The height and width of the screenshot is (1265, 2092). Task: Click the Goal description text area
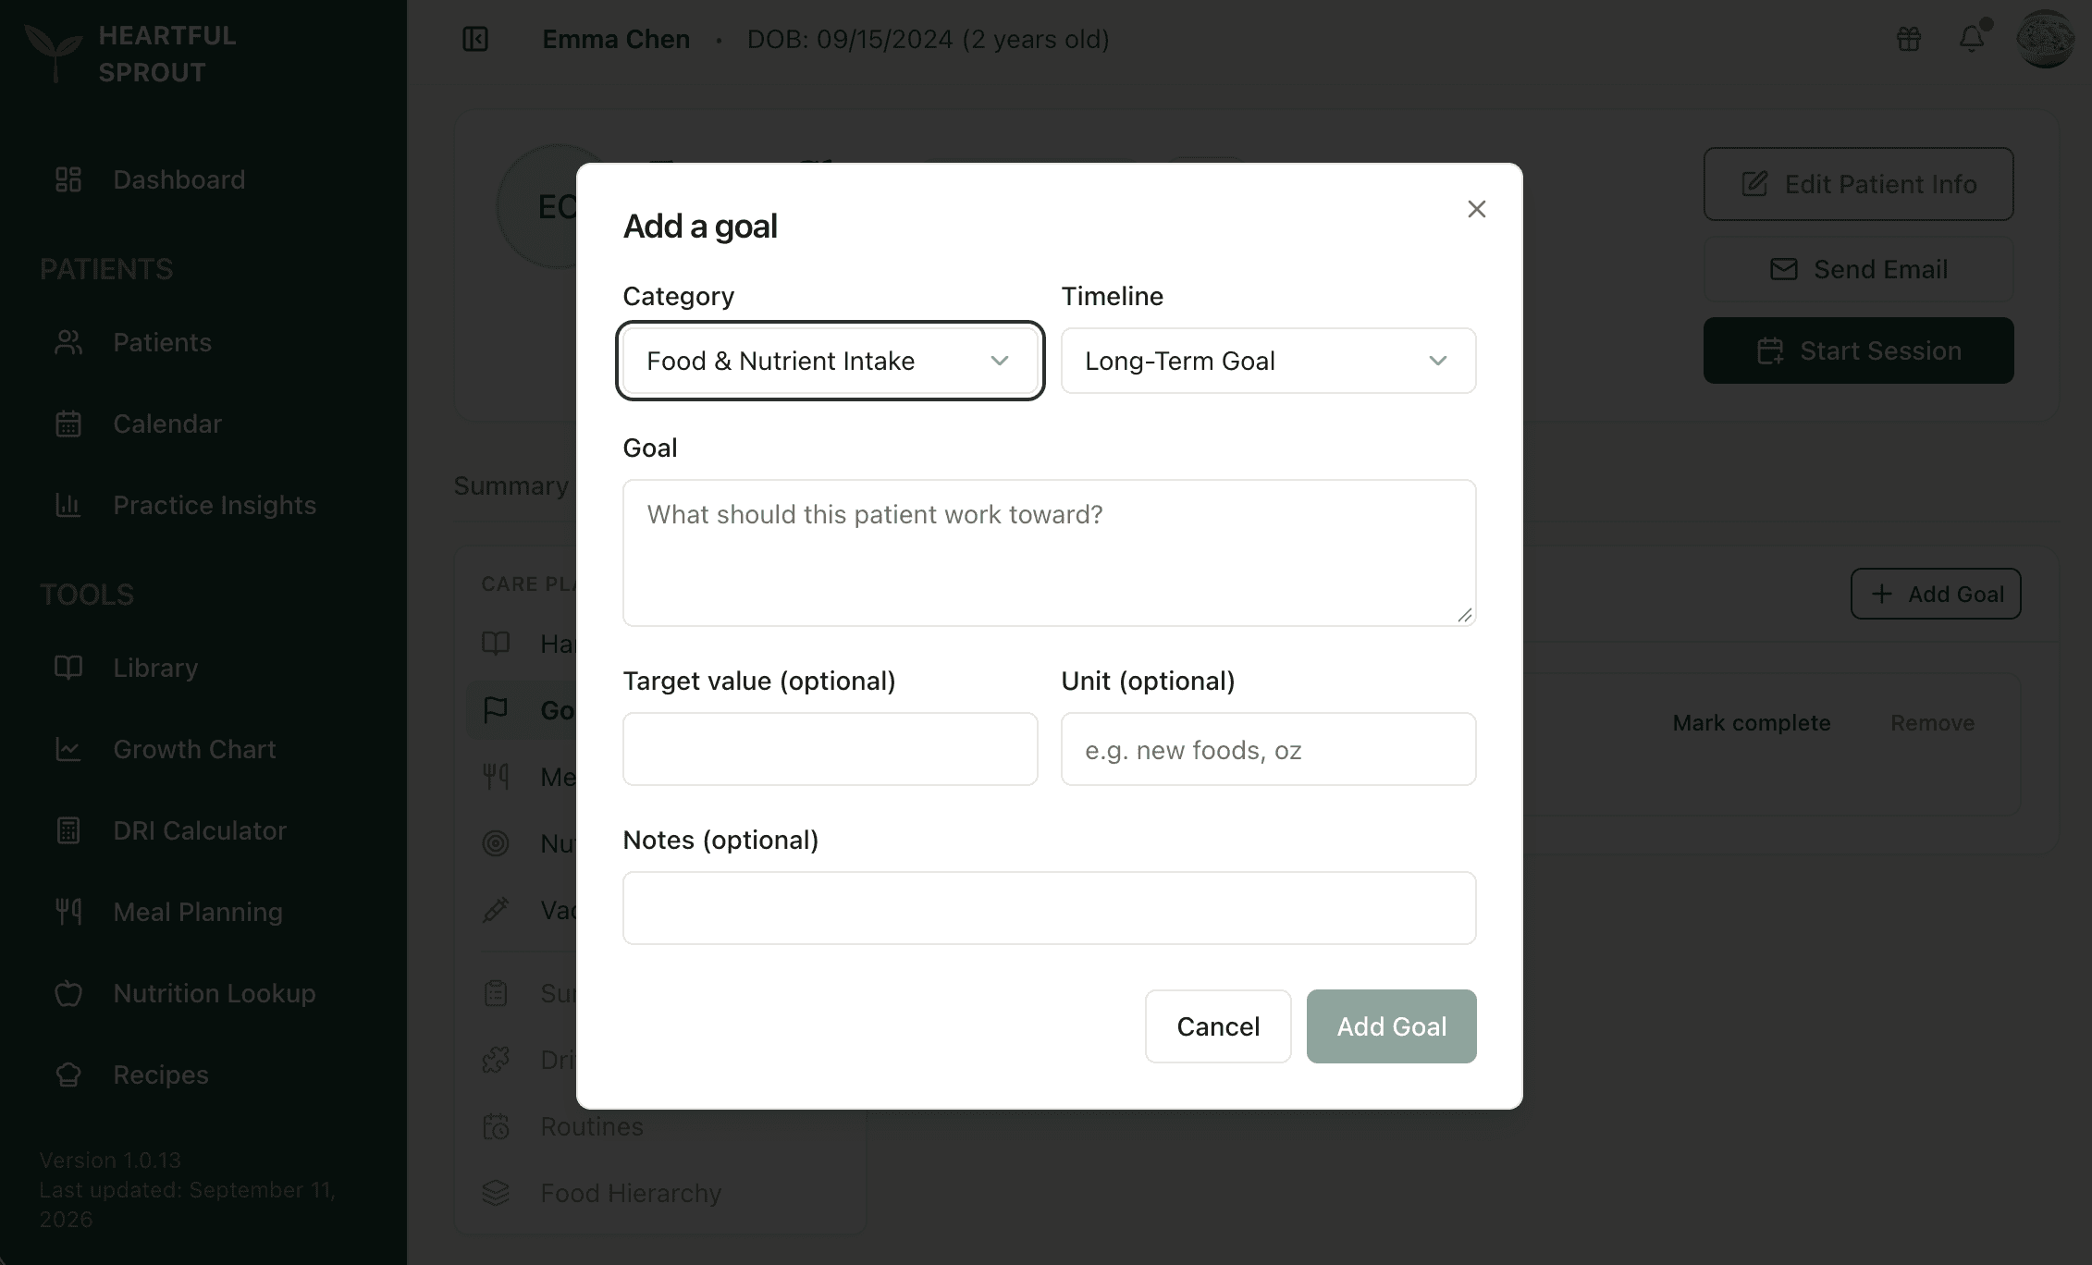pyautogui.click(x=1049, y=552)
